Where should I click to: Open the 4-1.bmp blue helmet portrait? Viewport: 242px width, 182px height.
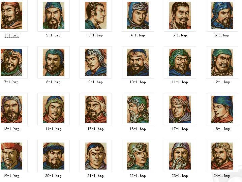tap(138, 16)
